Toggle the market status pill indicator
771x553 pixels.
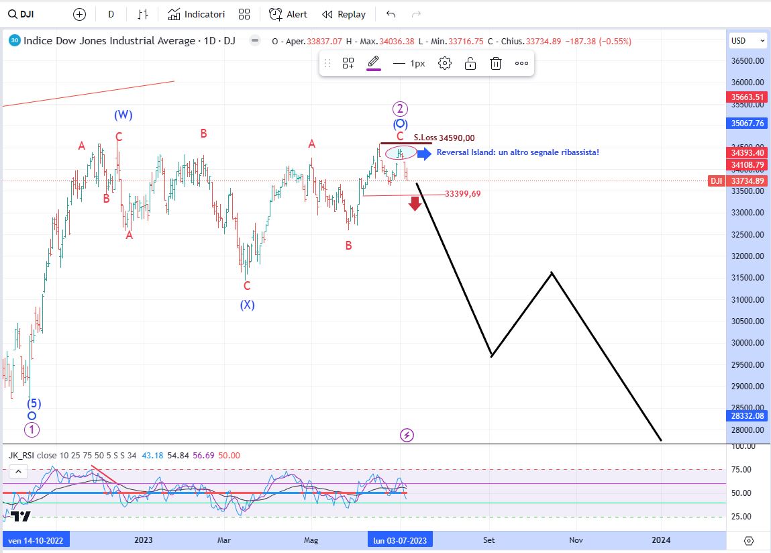(255, 41)
